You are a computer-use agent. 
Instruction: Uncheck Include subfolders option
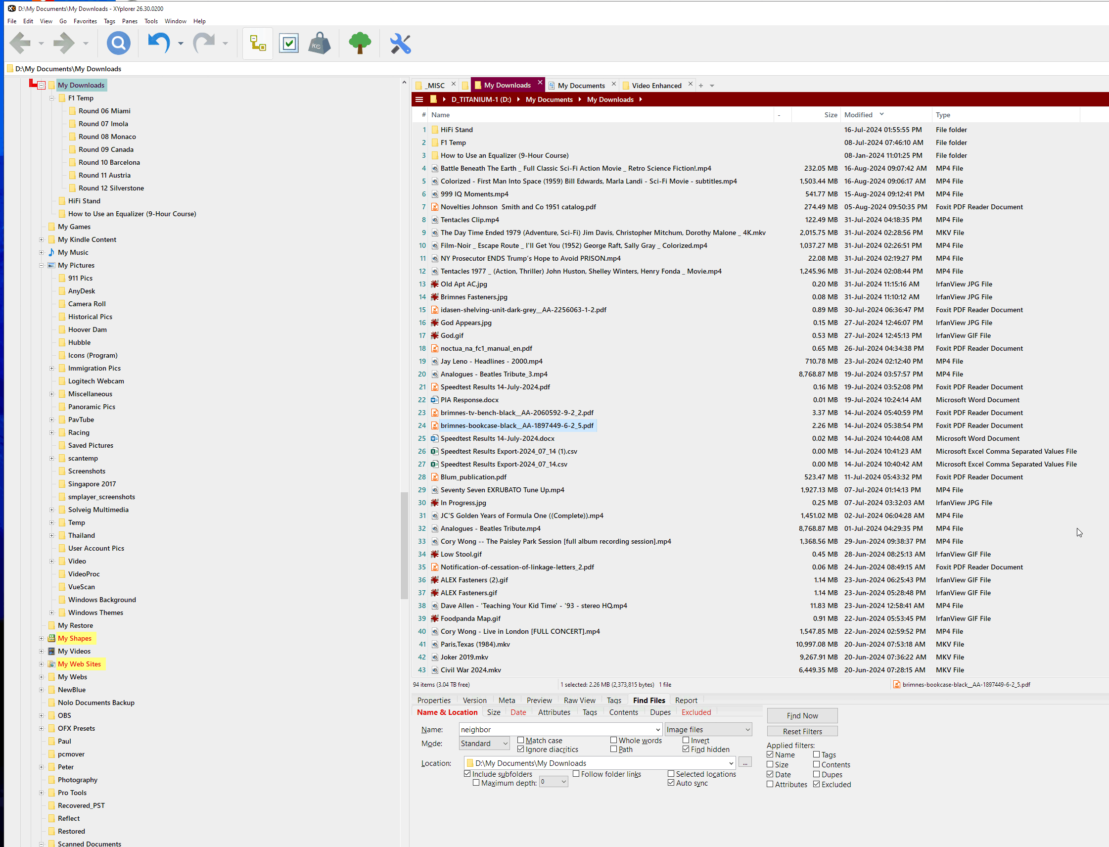467,774
